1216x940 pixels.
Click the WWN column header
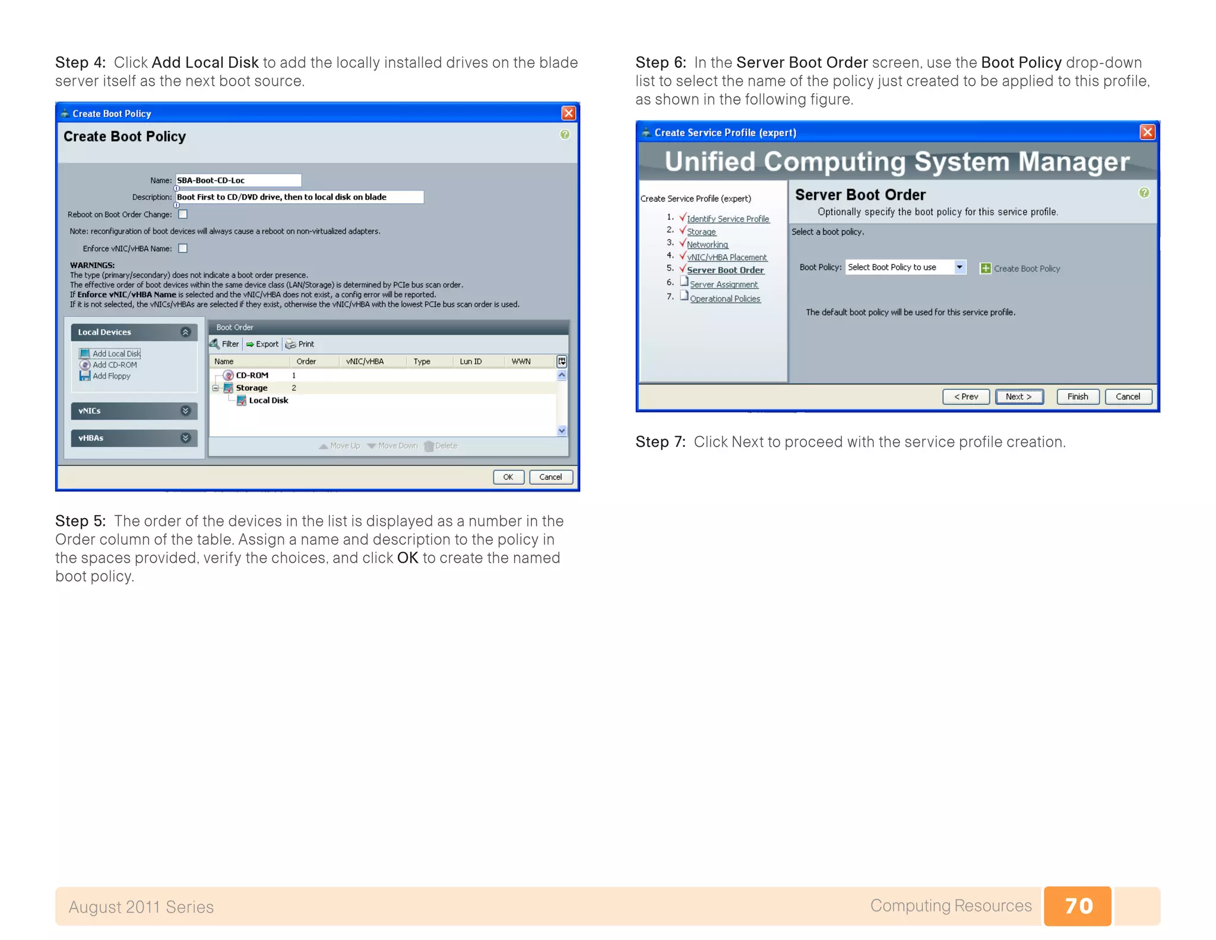[530, 361]
